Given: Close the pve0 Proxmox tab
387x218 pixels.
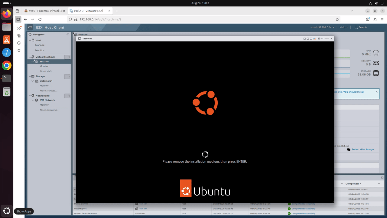Looking at the screenshot, I should pos(64,11).
